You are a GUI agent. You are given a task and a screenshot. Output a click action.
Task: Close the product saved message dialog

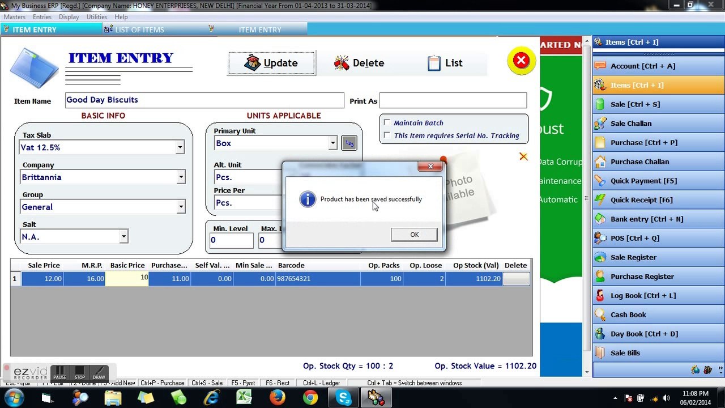click(430, 166)
